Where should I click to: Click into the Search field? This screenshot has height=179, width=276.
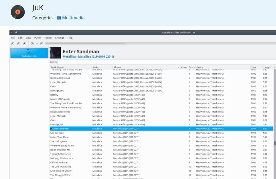[166, 62]
